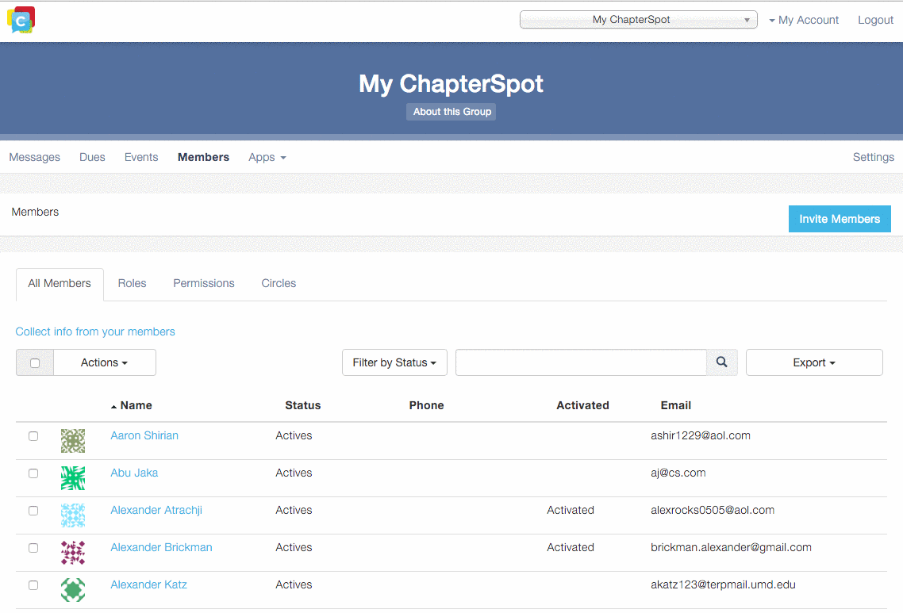Check the box for Aaron Shirian
This screenshot has width=903, height=613.
click(33, 436)
